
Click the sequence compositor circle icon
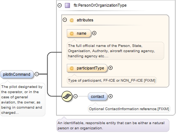click(x=67, y=96)
